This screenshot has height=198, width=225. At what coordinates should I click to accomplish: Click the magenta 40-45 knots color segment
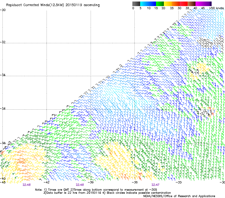click(x=199, y=4)
